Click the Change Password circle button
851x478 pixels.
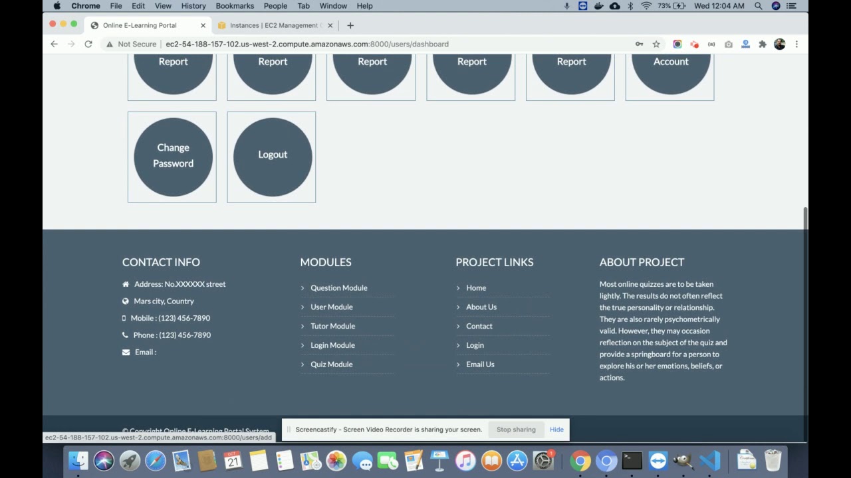coord(173,157)
